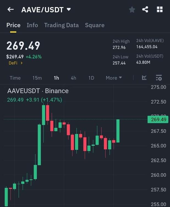Select the 1h chart interval
Screen dimensions: 170x207
(x=56, y=78)
